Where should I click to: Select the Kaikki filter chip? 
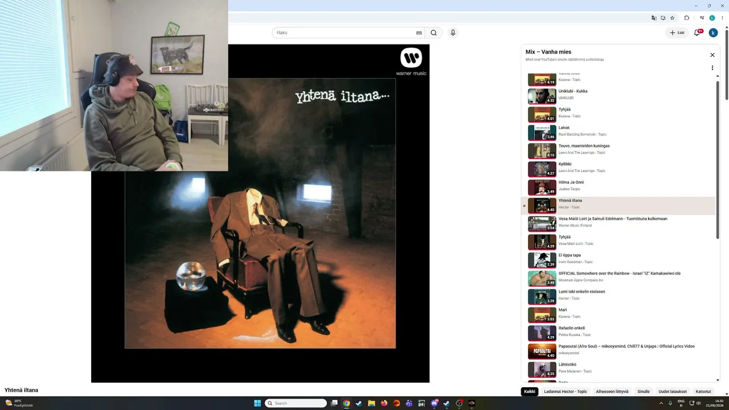pos(530,391)
